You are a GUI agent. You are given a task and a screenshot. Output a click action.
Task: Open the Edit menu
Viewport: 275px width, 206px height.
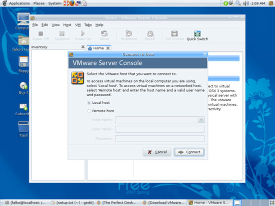44,25
